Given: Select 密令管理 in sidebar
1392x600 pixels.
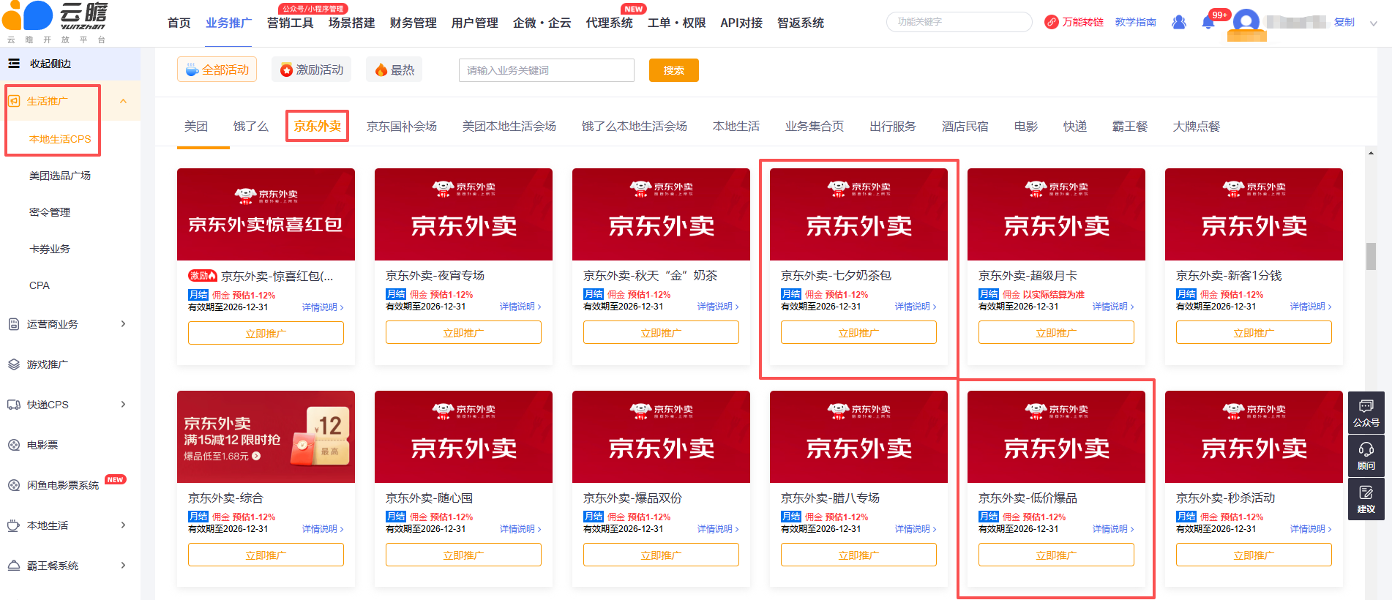Looking at the screenshot, I should click(x=50, y=212).
